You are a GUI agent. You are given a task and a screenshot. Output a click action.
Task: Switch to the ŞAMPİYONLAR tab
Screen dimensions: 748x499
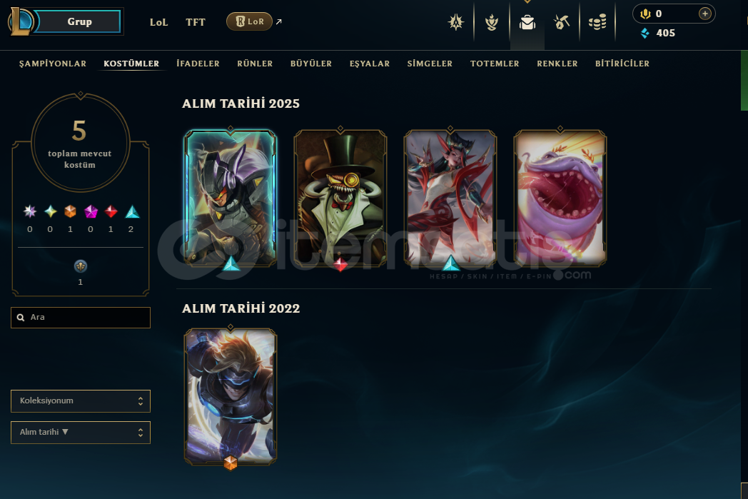coord(53,64)
